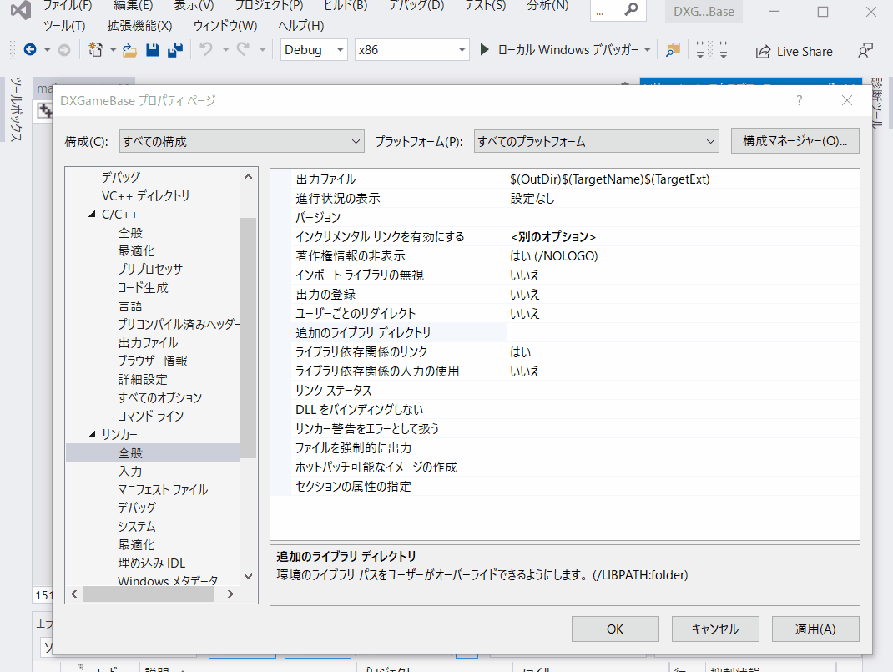Open the ツール(T) menu
The height and width of the screenshot is (672, 893).
pos(64,26)
